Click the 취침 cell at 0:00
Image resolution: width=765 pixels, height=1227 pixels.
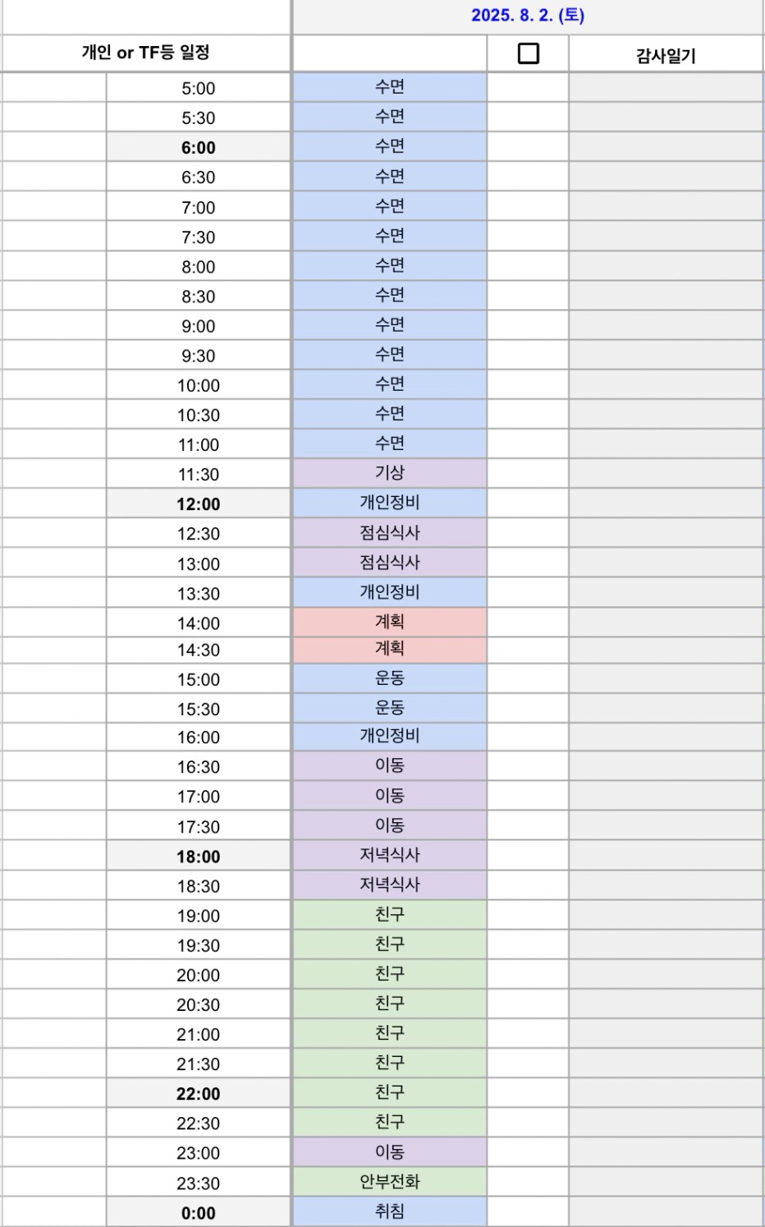point(390,1211)
